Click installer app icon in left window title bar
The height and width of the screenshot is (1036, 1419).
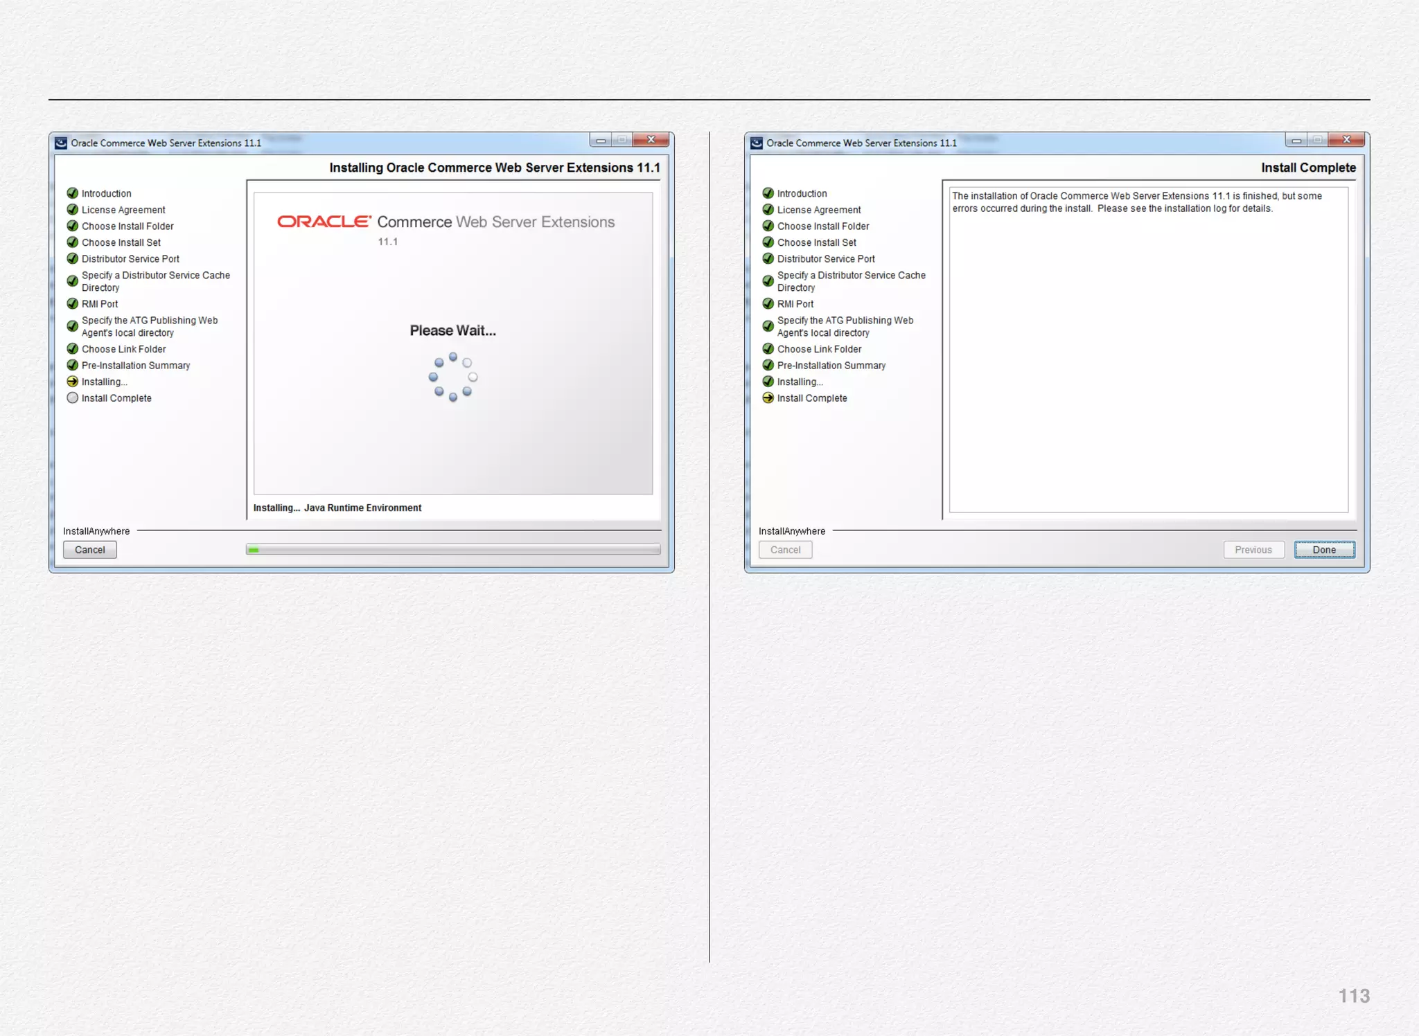61,143
